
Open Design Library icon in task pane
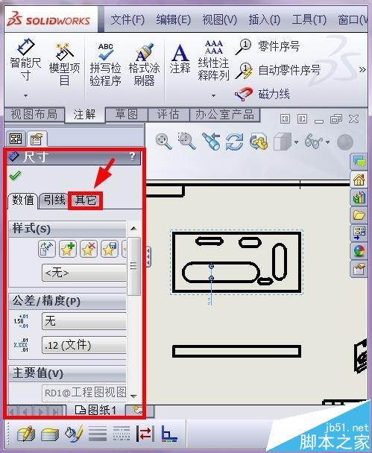click(x=359, y=198)
